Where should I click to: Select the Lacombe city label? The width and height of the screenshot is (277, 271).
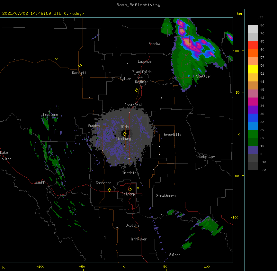(x=145, y=61)
